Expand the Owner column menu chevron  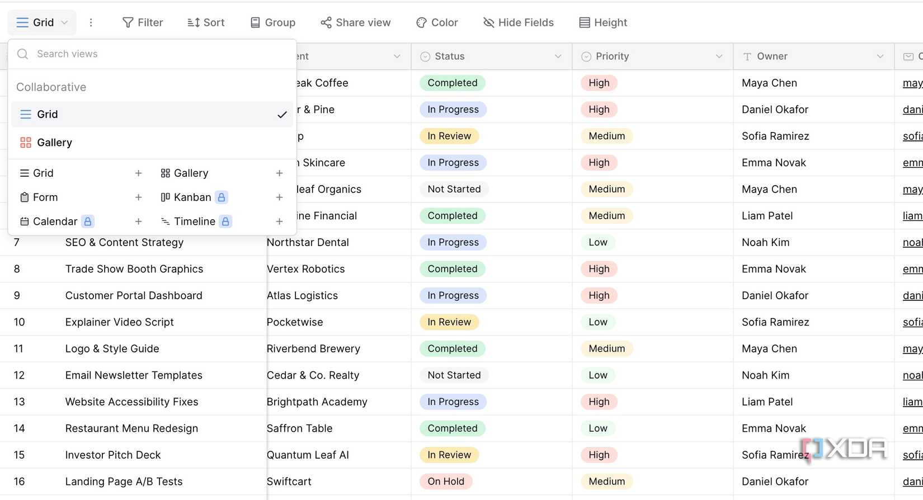[x=880, y=56]
